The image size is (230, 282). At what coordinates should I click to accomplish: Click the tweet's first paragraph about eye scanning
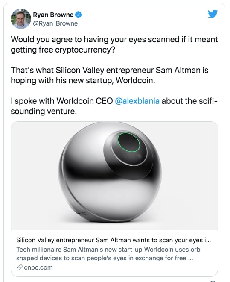(x=114, y=44)
